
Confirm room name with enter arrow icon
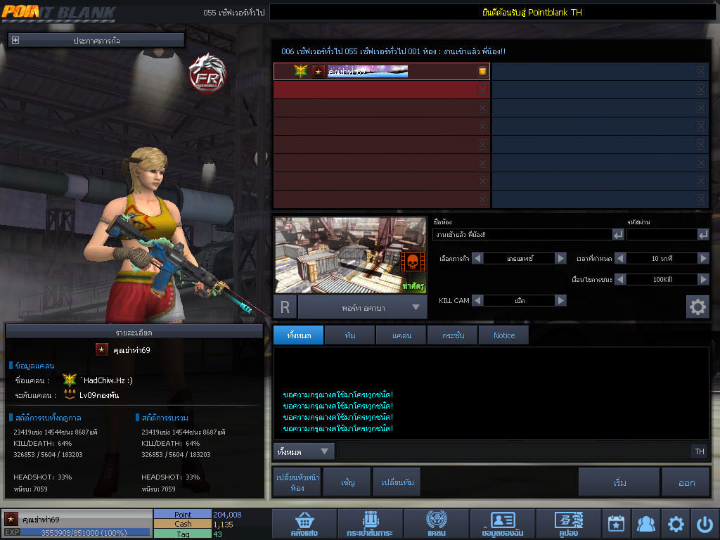pos(618,235)
